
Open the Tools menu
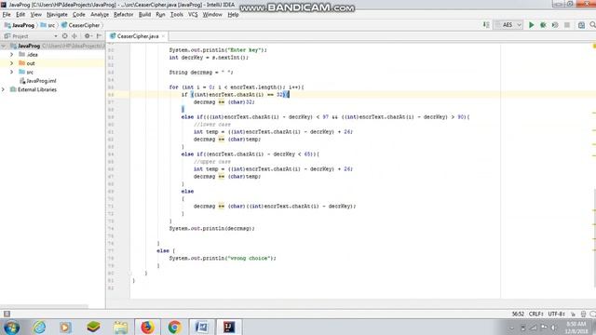point(176,15)
